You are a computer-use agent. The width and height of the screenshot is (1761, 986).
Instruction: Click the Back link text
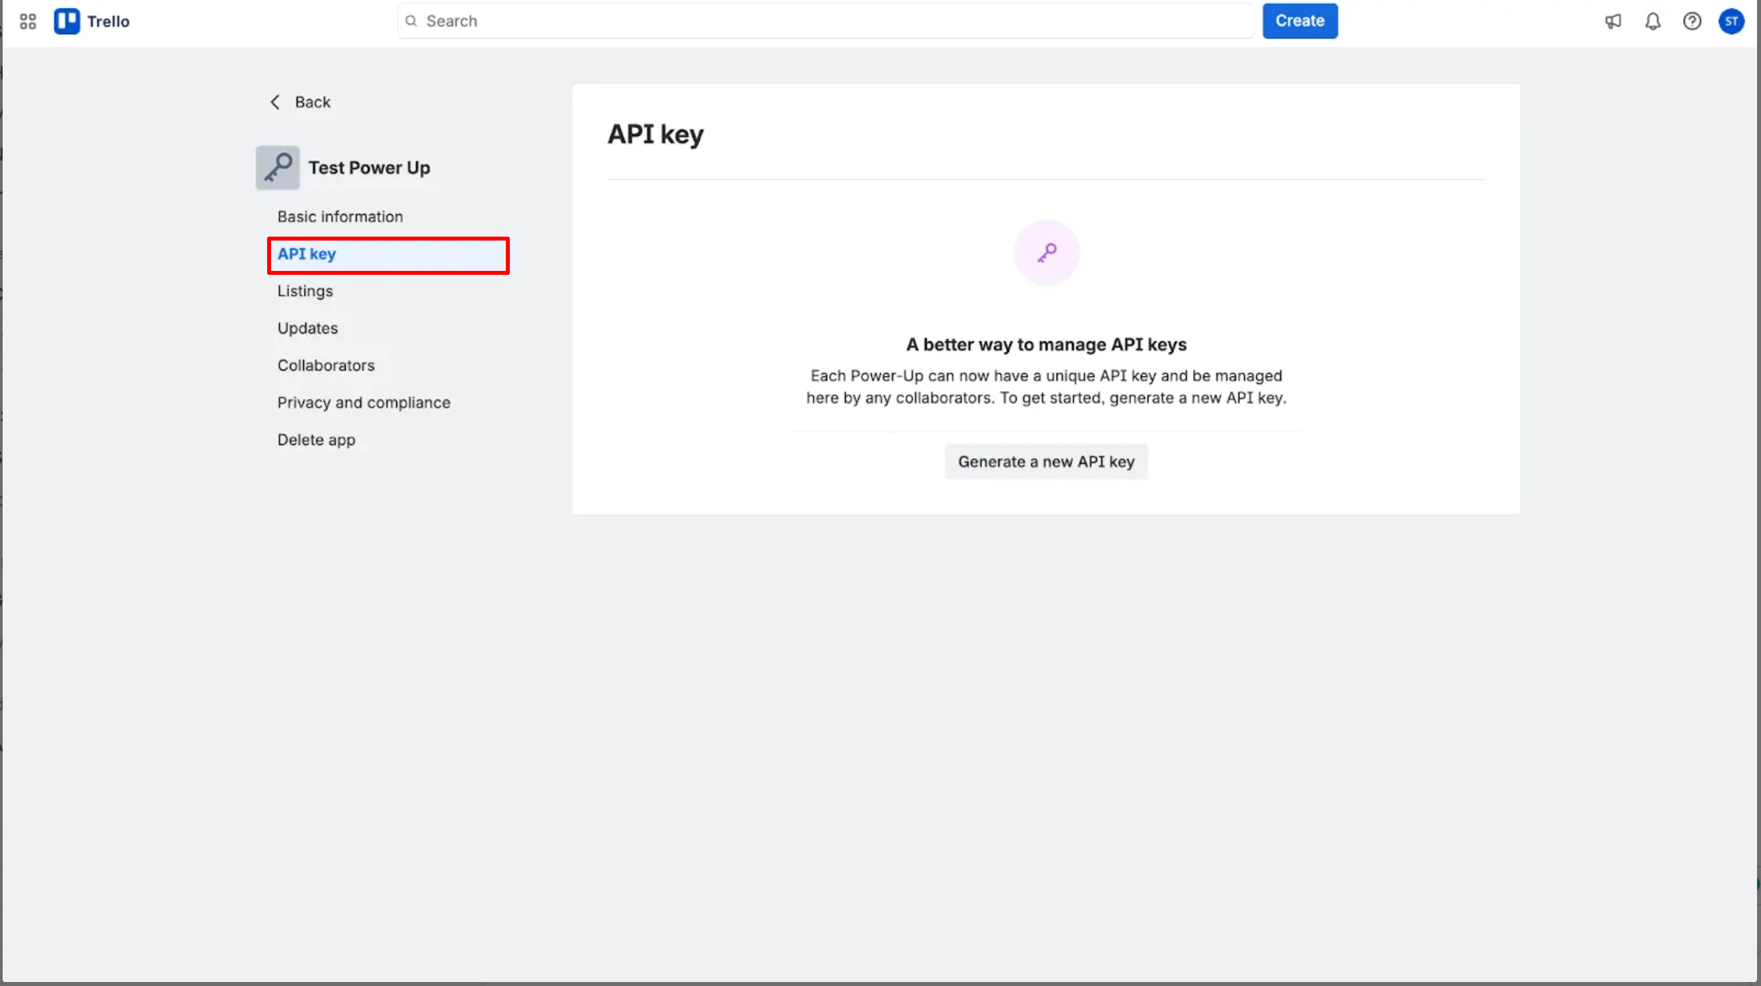[x=313, y=101]
